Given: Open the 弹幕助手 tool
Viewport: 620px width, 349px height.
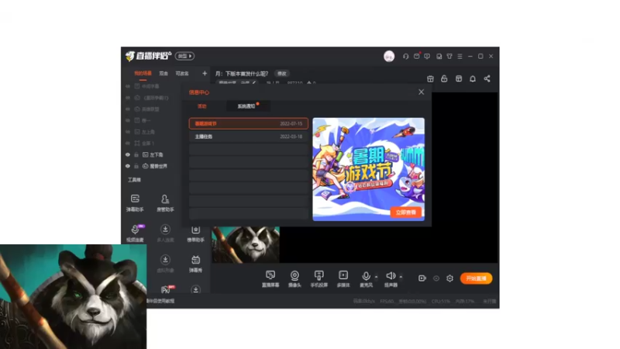Looking at the screenshot, I should [135, 202].
